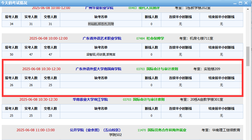Open 广东省外语艺术职业学院 school link
Image resolution: width=252 pixels, height=140 pixels.
[102, 38]
